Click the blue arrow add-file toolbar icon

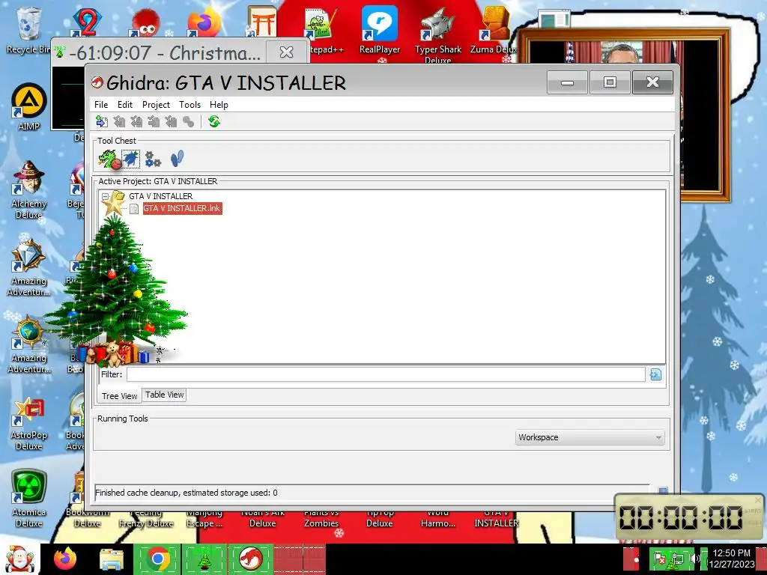102,121
